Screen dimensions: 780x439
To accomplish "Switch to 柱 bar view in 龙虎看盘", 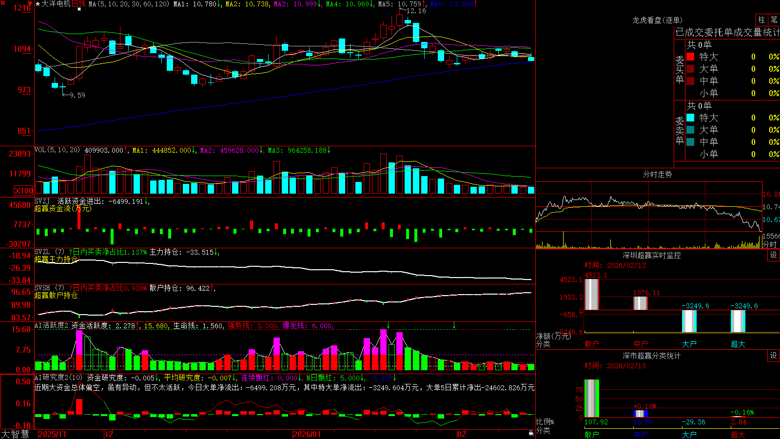I will 761,20.
